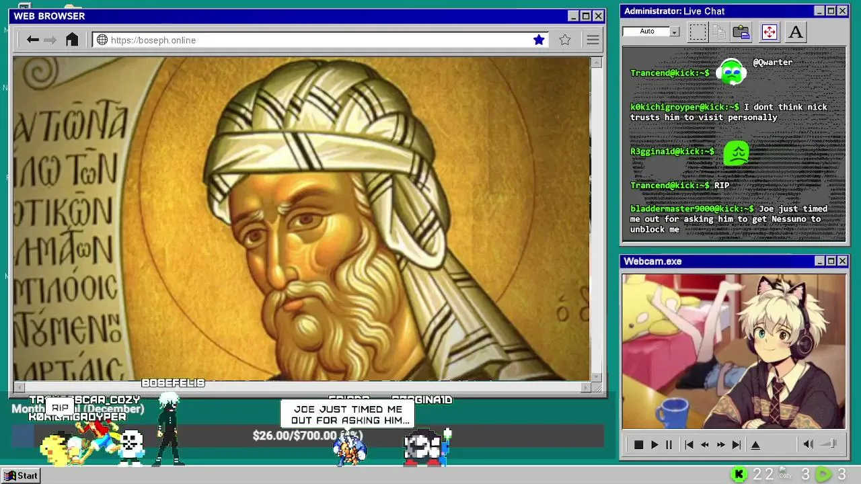Click the webcam anime avatar video
This screenshot has height=484, width=861.
click(734, 351)
